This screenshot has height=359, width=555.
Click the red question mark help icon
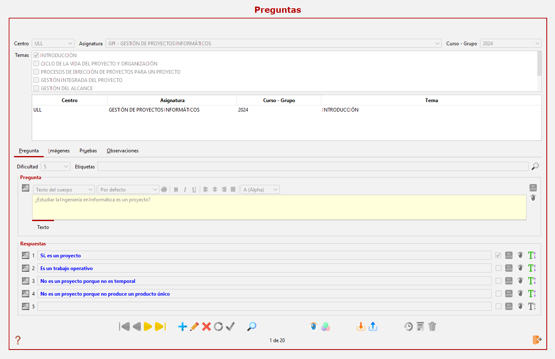[x=18, y=340]
